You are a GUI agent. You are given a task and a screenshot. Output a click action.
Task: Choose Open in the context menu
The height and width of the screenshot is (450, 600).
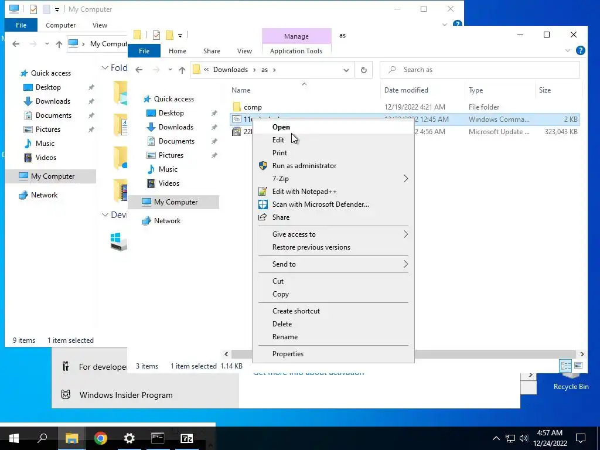[x=333, y=127]
